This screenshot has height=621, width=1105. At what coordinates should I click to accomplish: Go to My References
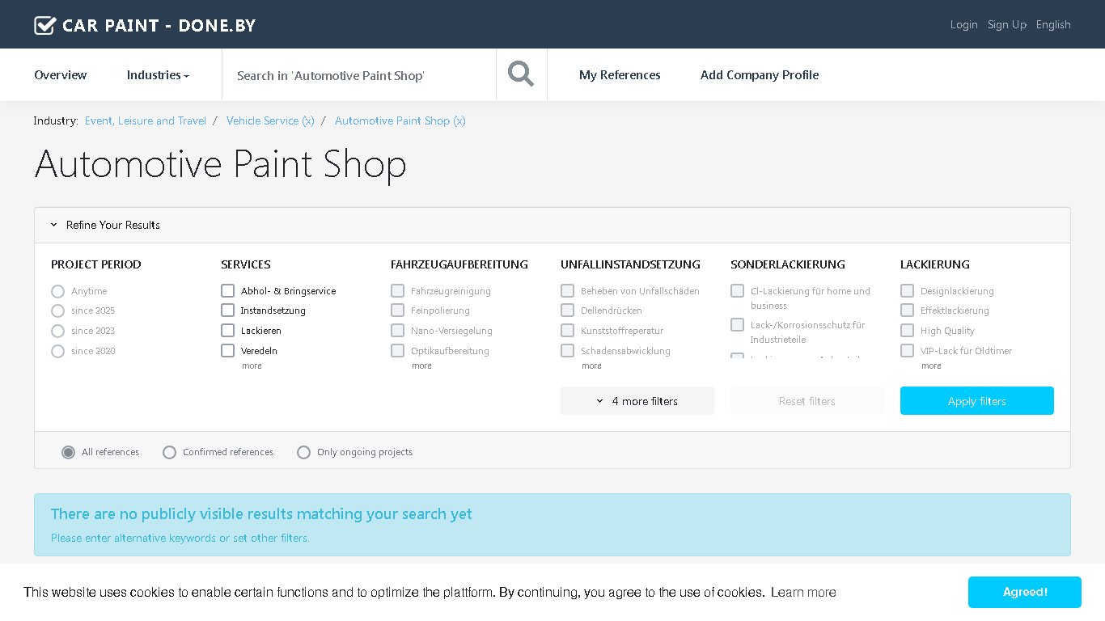[x=620, y=75]
